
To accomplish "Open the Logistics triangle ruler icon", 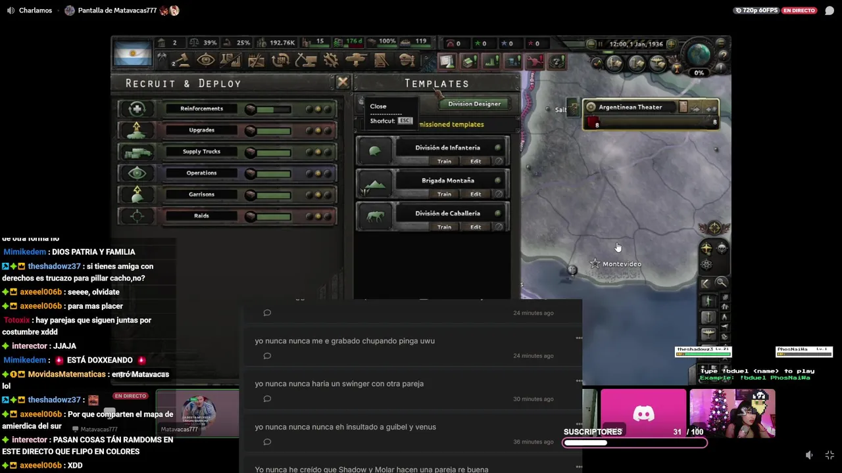I will (381, 60).
